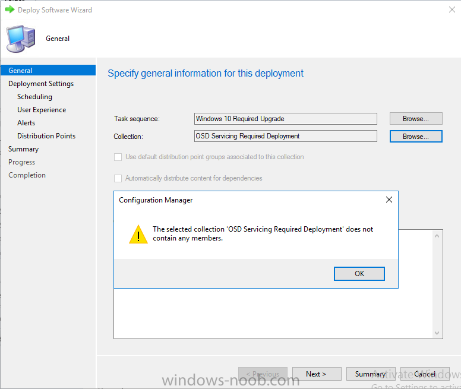Click 'Configuration Manager' dialog title
Viewport: 461px width, 389px height.
(156, 200)
